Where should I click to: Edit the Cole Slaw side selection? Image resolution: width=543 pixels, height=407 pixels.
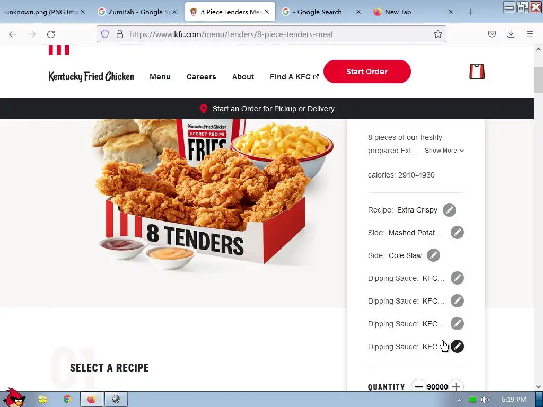click(x=433, y=255)
